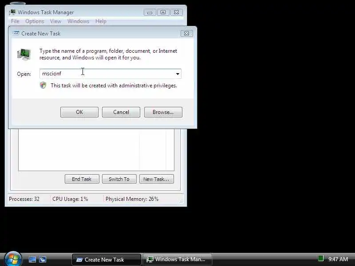355x266 pixels.
Task: Click the Physical Memory: 26% status text
Action: click(132, 199)
